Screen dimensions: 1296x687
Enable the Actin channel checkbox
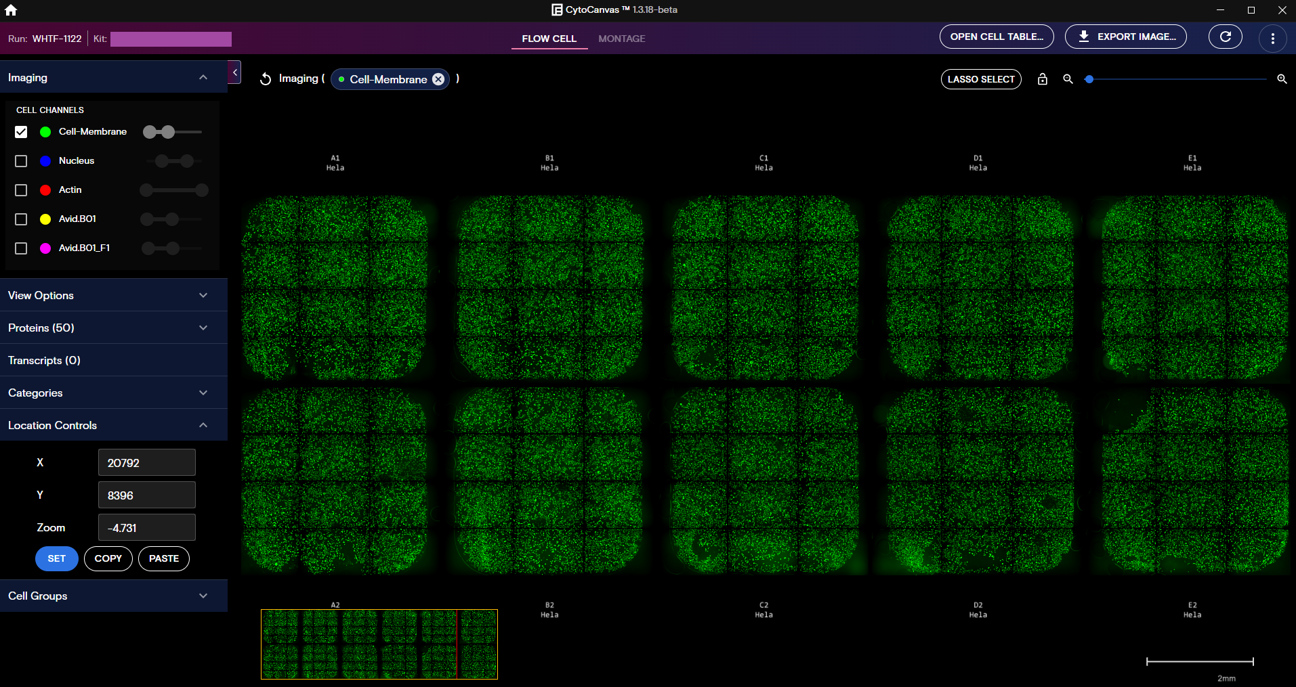point(21,190)
